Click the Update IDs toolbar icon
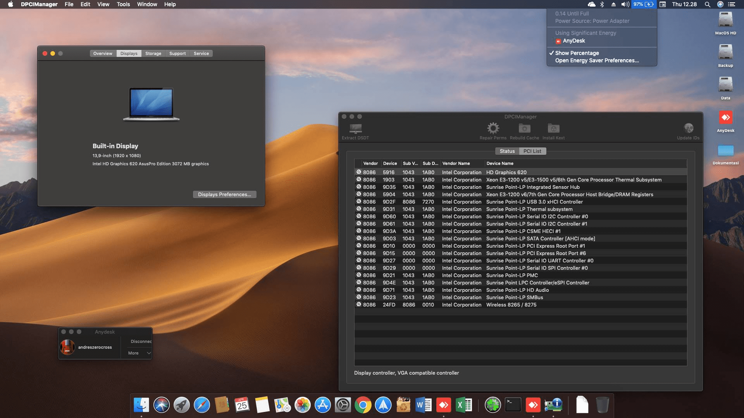This screenshot has width=744, height=418. [688, 128]
